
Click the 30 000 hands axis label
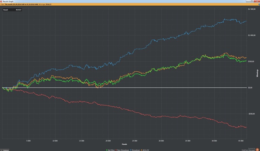[x=161, y=141]
